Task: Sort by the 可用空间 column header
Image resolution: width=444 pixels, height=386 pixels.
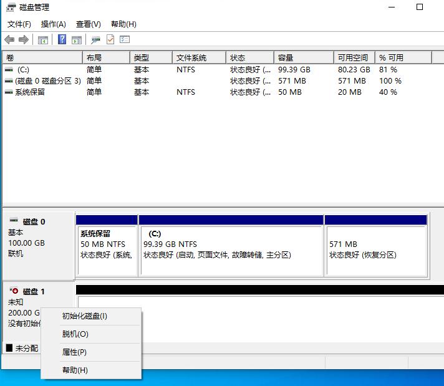Action: pyautogui.click(x=355, y=58)
